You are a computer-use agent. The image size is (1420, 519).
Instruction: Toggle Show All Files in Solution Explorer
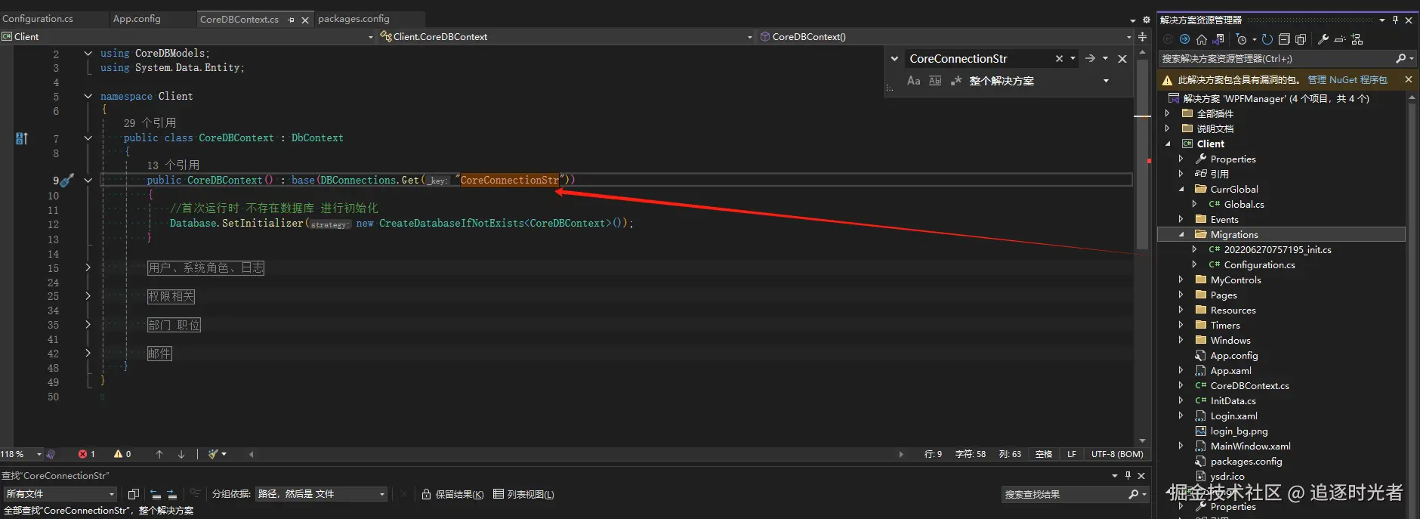[x=1301, y=39]
